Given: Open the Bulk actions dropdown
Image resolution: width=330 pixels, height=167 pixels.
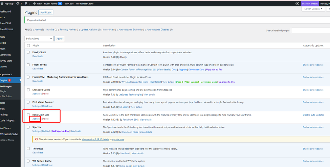Looking at the screenshot, I should pos(39,39).
